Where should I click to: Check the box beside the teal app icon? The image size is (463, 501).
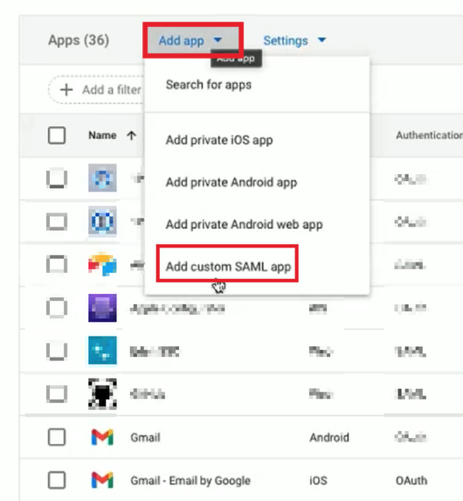57,351
